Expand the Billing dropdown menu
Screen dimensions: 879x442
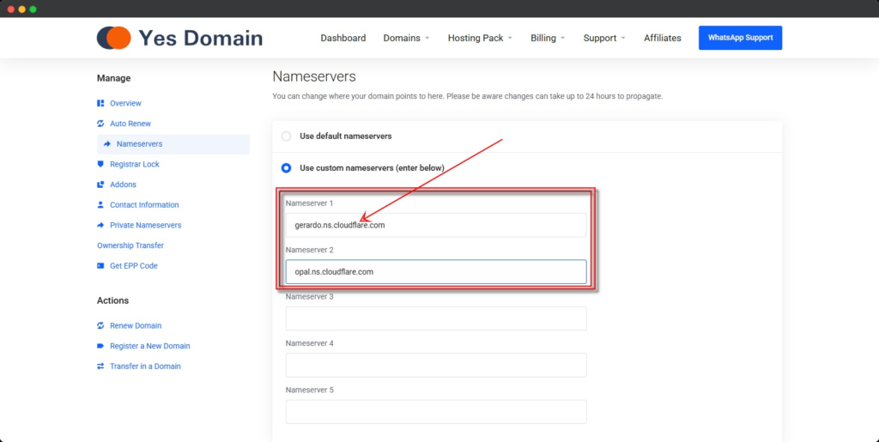(548, 38)
